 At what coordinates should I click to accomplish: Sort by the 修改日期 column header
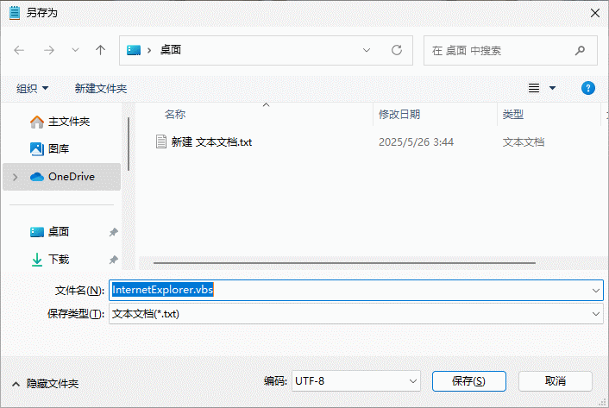(399, 114)
